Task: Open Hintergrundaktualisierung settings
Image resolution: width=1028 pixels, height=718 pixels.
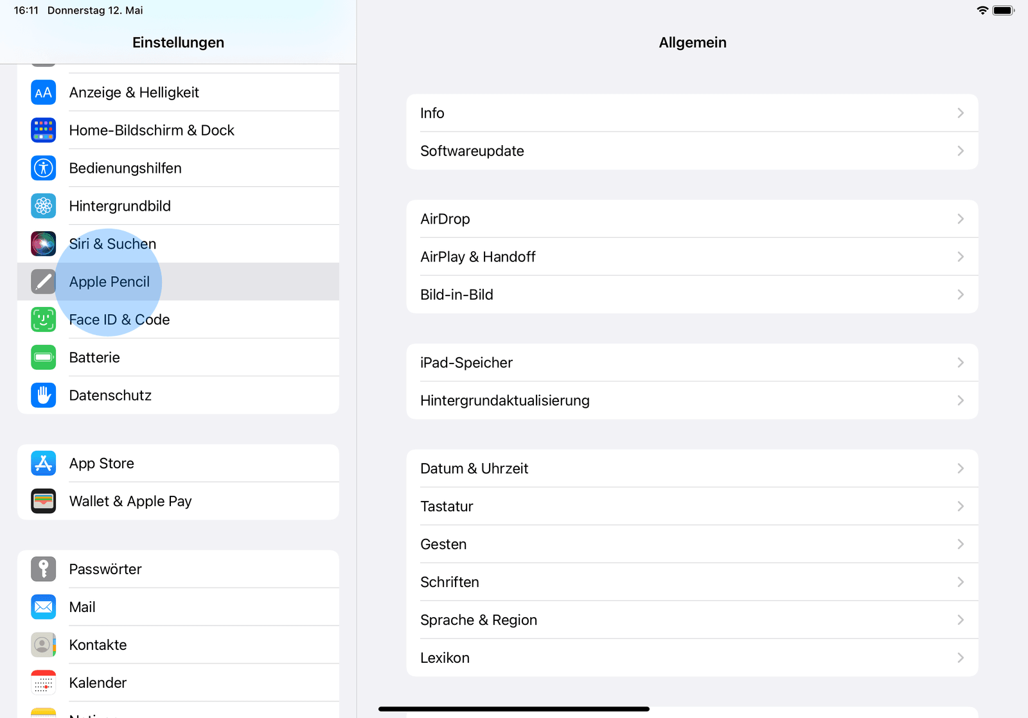Action: point(692,401)
